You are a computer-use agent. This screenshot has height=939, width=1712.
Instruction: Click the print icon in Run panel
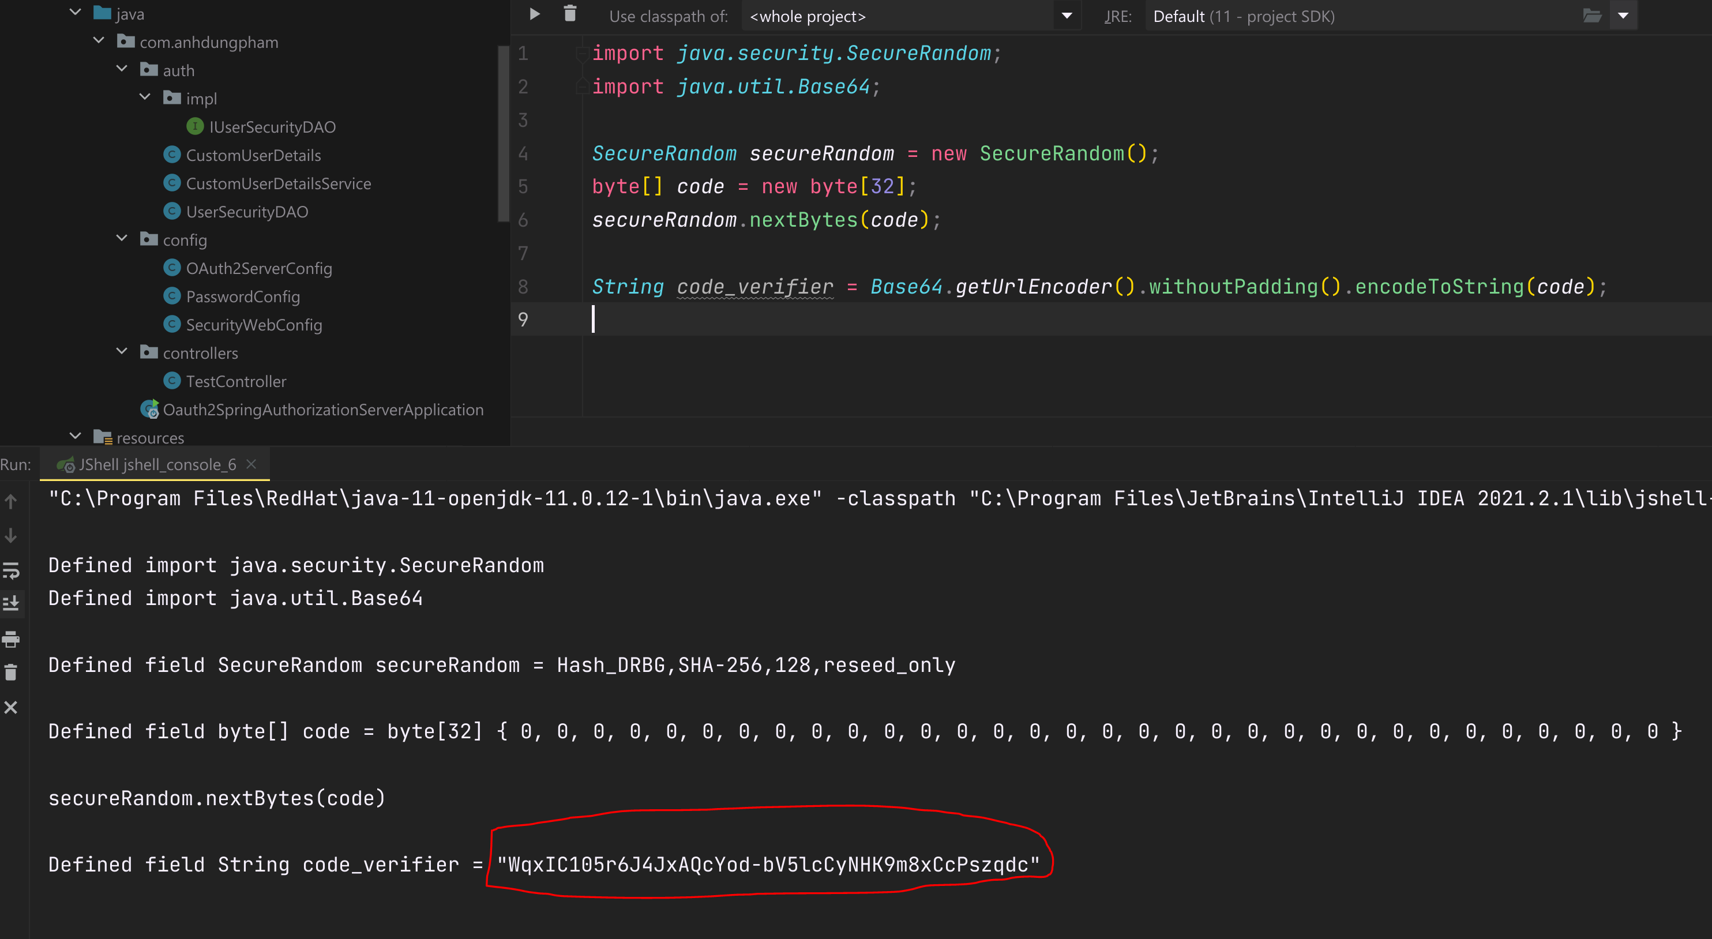10,639
